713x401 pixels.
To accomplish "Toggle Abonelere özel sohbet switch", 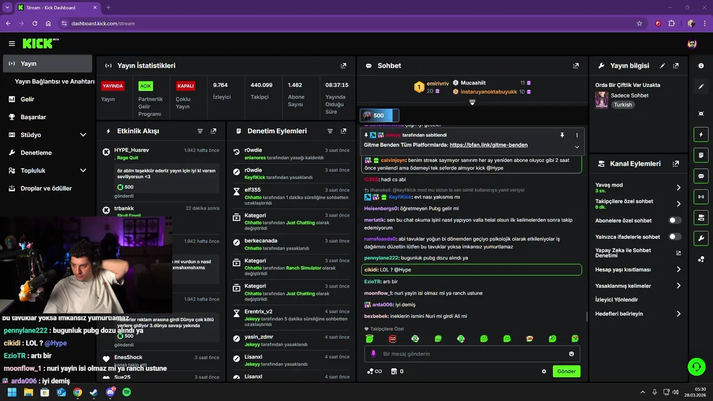I will [x=675, y=221].
